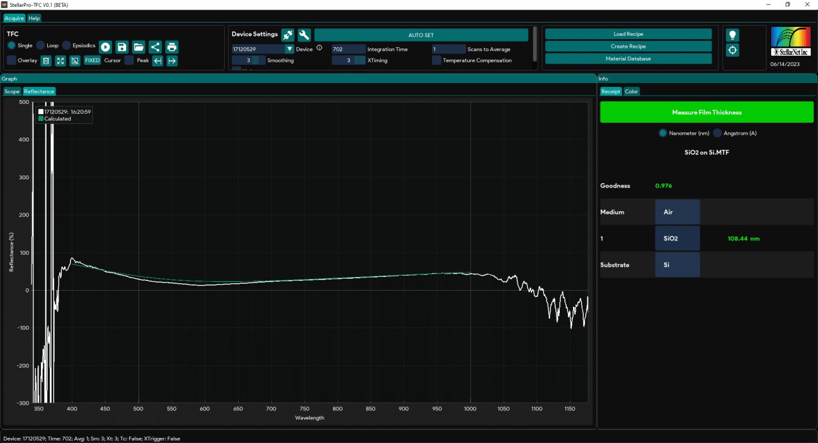Click the AUTO SET button

pos(421,35)
